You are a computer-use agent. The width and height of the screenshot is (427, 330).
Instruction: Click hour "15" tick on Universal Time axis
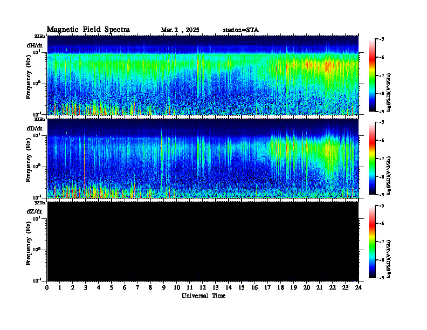(242, 288)
